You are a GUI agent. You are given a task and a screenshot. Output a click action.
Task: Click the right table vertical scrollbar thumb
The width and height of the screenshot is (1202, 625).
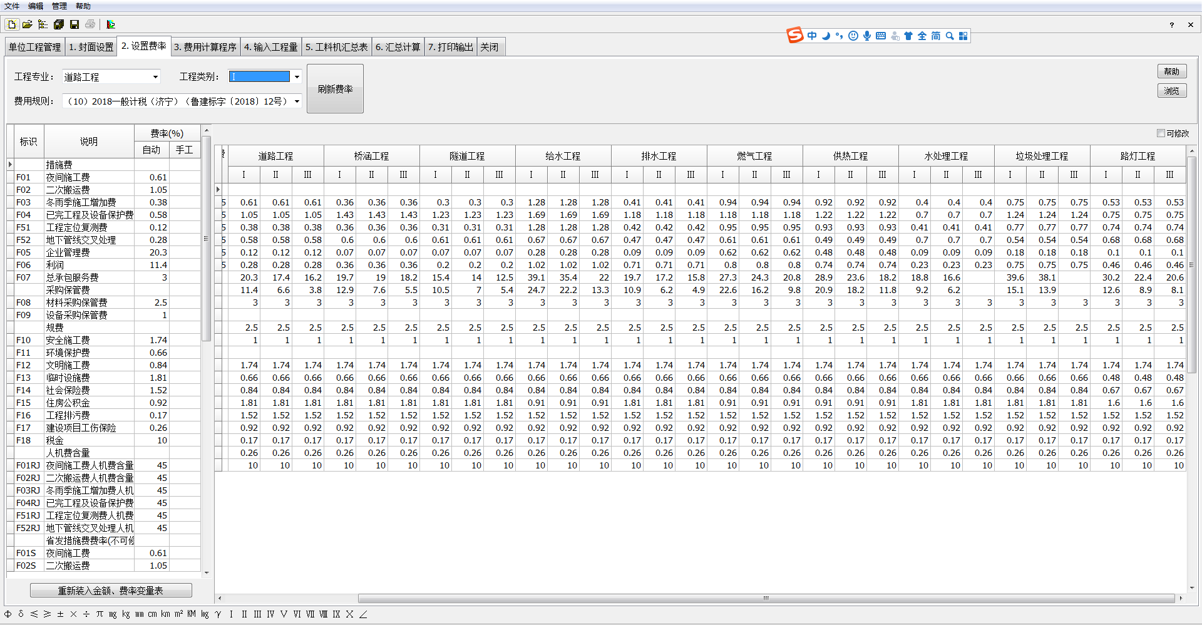pyautogui.click(x=1191, y=265)
